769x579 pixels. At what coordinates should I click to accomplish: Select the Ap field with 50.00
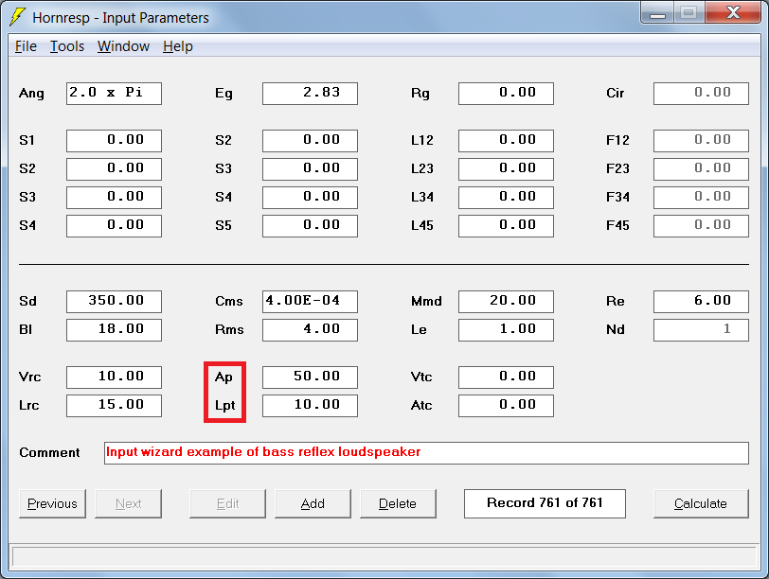(310, 377)
